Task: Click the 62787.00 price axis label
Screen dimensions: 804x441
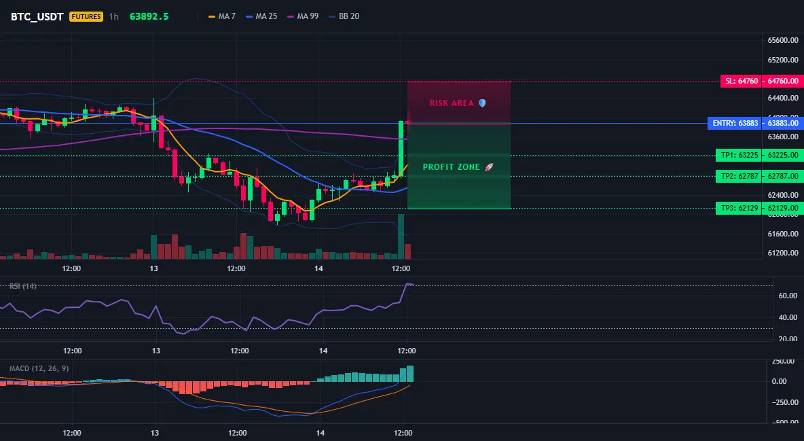Action: pyautogui.click(x=782, y=176)
